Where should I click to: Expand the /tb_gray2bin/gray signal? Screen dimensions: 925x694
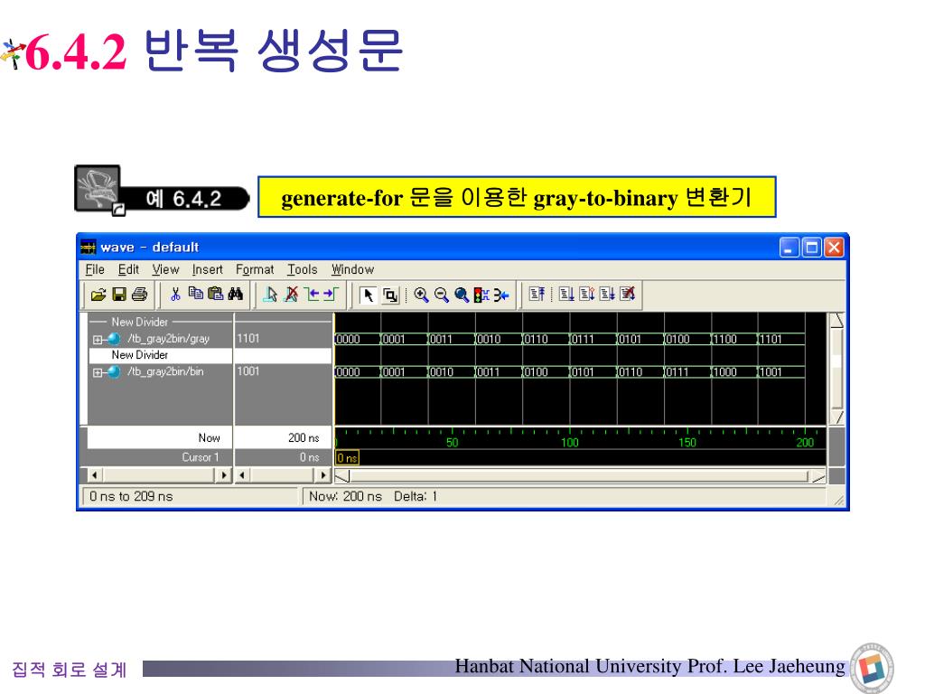98,340
